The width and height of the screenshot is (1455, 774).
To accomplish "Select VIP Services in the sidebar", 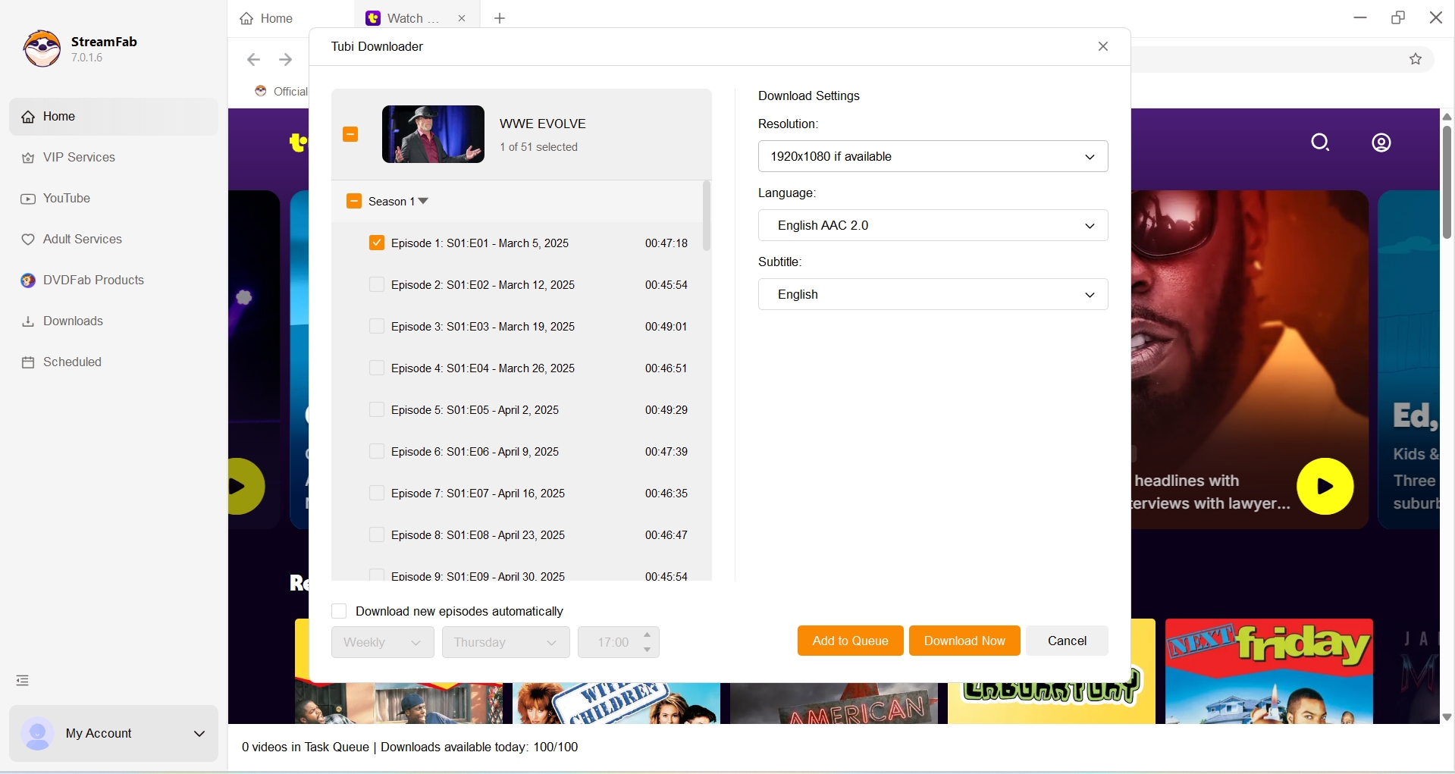I will coord(78,157).
